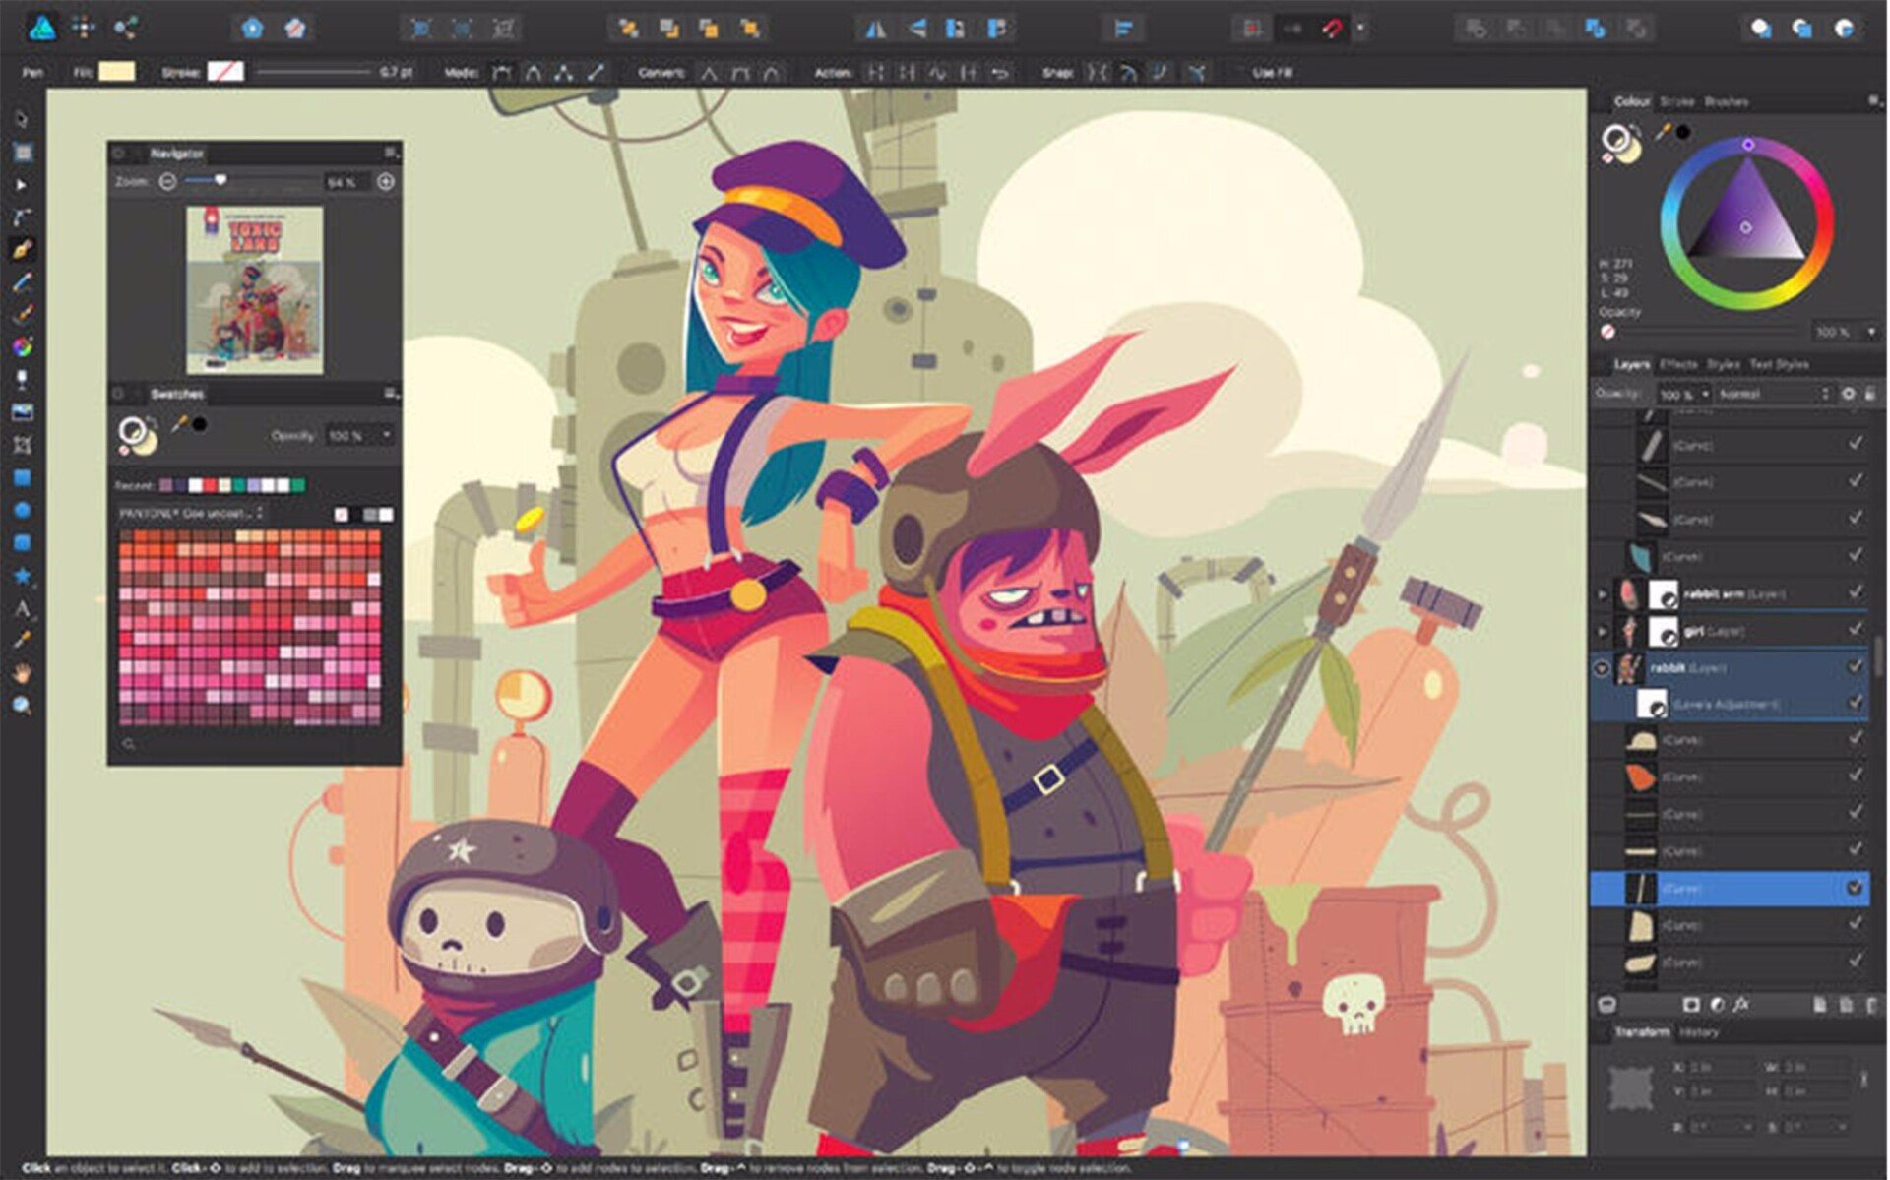Screen dimensions: 1890x1180
Task: Select the Pencil tool
Action: coord(22,279)
